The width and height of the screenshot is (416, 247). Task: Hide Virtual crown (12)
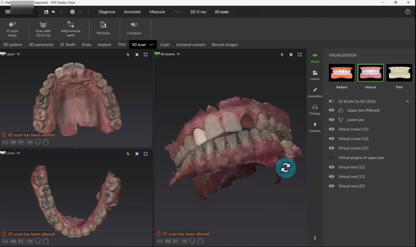point(331,139)
